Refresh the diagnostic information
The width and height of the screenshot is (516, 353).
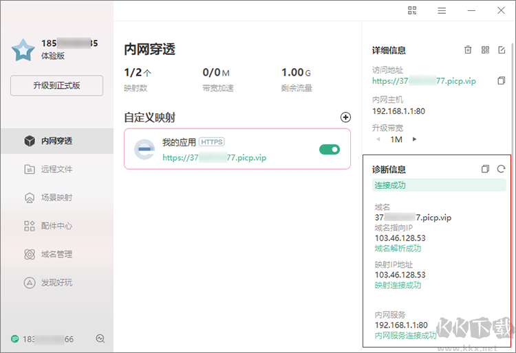pyautogui.click(x=502, y=169)
